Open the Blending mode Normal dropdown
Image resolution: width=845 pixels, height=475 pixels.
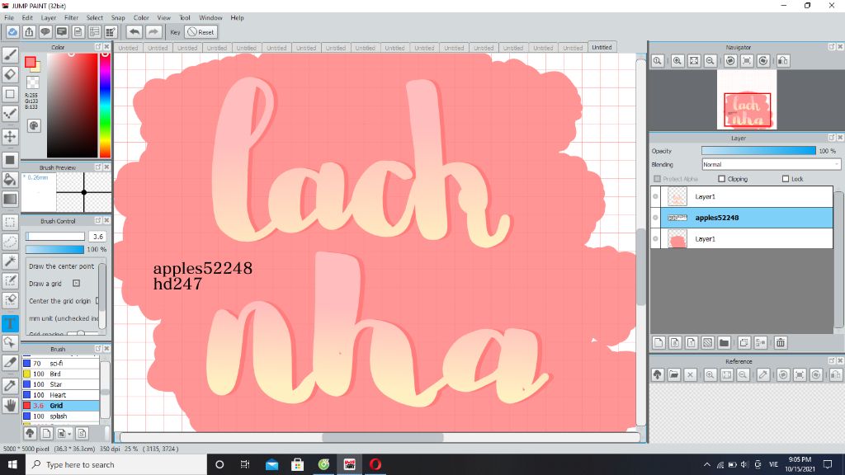coord(771,164)
